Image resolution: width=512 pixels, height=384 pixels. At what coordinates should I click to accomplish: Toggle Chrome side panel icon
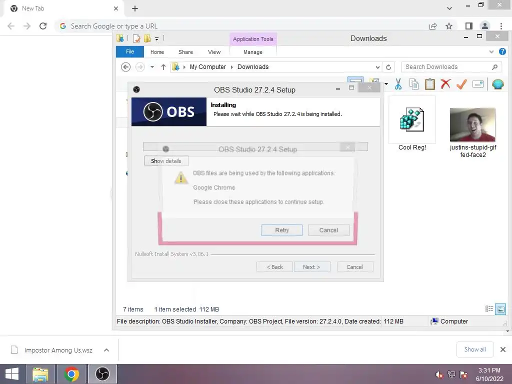point(469,26)
